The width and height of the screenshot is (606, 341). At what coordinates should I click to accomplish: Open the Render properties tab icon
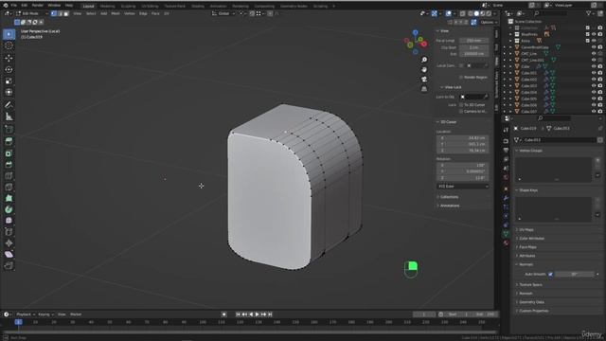pyautogui.click(x=506, y=141)
